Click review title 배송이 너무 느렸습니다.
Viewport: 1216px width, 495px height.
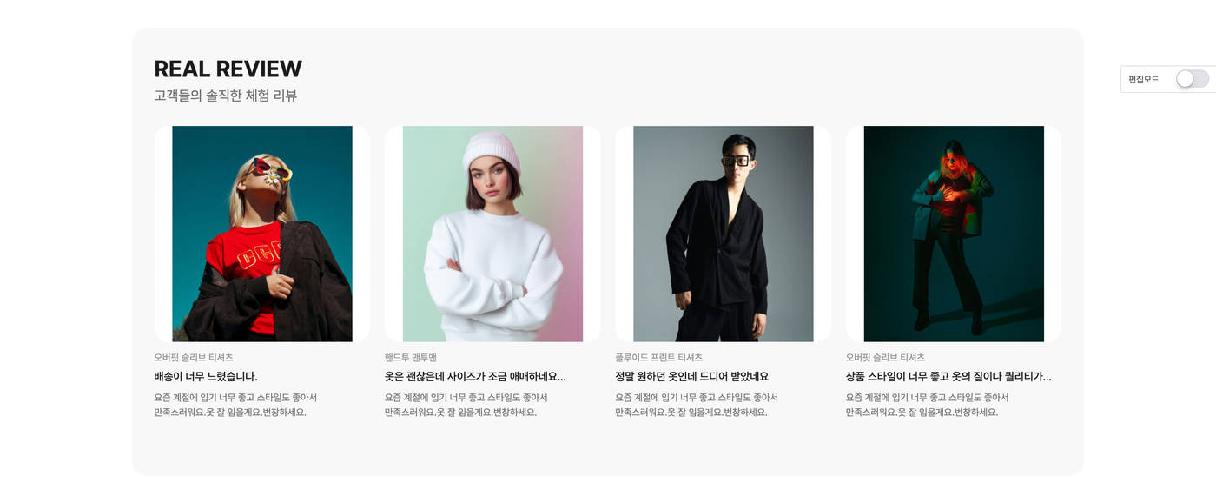206,377
